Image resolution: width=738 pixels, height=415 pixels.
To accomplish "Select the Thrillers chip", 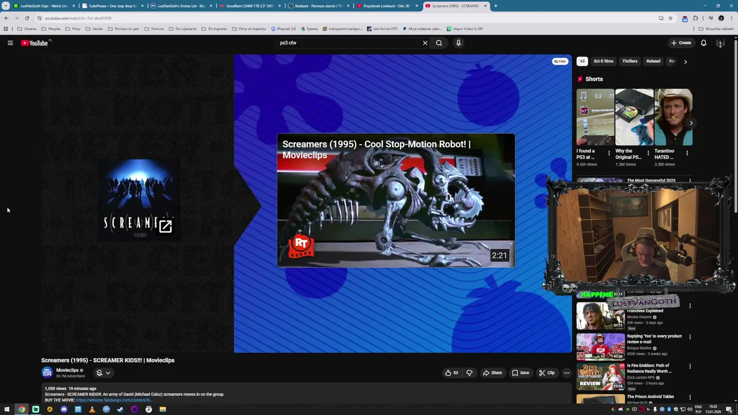I will pyautogui.click(x=630, y=61).
